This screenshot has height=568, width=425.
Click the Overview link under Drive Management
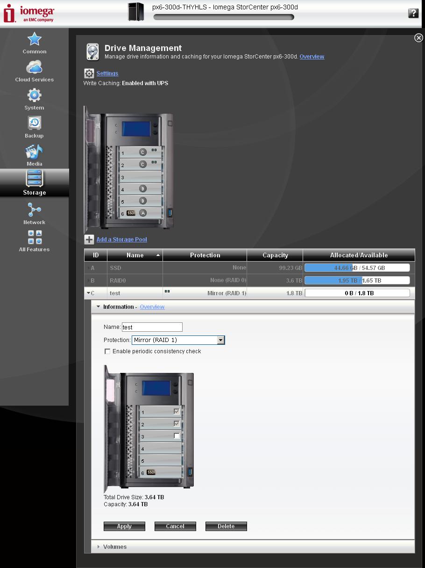312,57
